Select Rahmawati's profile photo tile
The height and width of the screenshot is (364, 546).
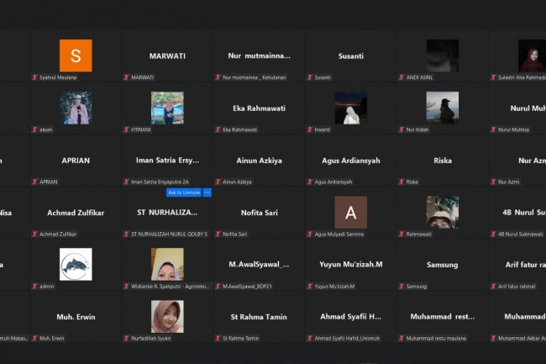(442, 212)
